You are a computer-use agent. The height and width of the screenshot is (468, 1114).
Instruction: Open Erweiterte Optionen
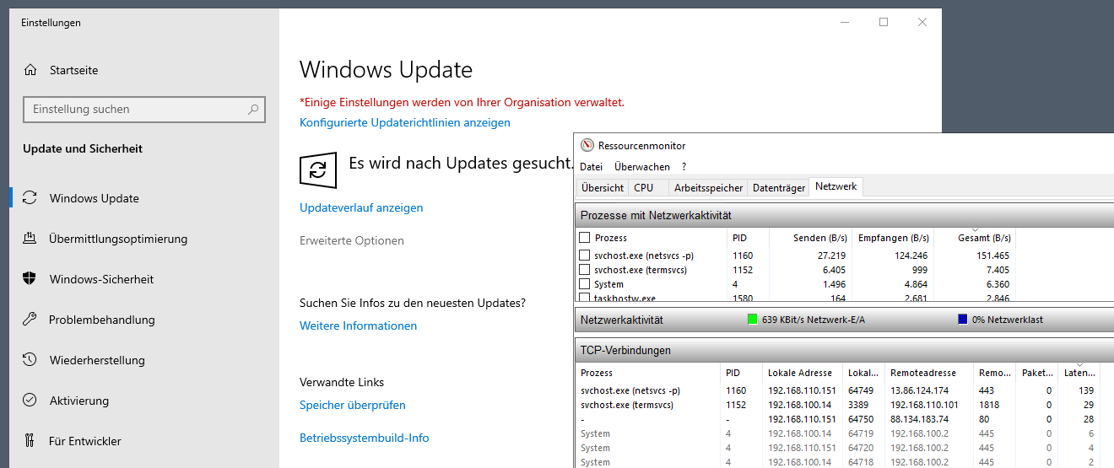point(352,240)
